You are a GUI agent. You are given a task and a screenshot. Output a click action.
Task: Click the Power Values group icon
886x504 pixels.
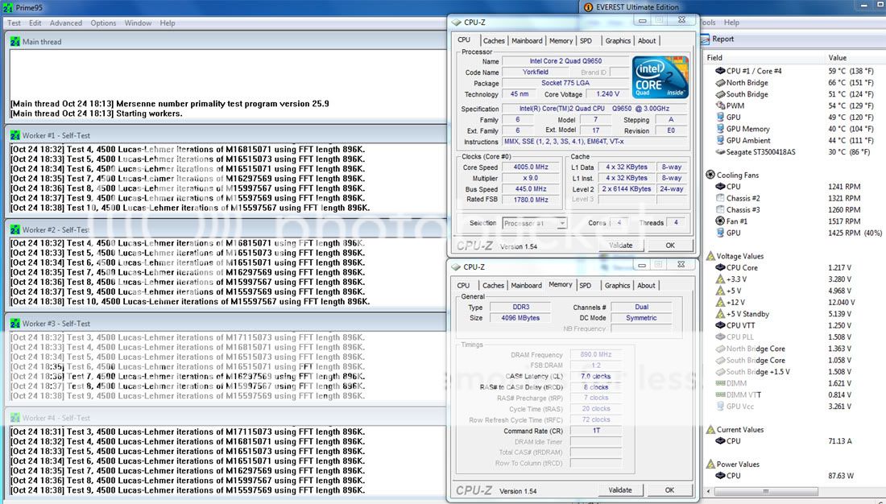click(x=710, y=464)
